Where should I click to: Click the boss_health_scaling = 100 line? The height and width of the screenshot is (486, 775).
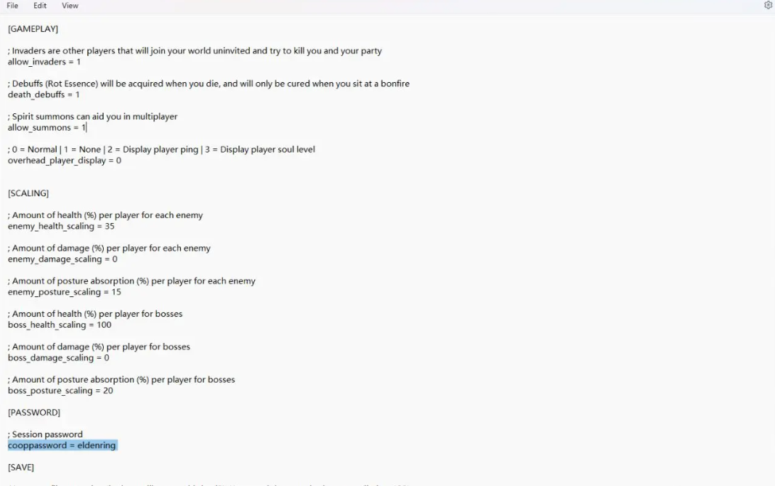pyautogui.click(x=60, y=325)
